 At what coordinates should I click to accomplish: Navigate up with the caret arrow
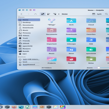pyautogui.click(x=35, y=14)
